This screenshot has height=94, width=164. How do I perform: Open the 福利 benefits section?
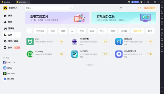coord(12,48)
